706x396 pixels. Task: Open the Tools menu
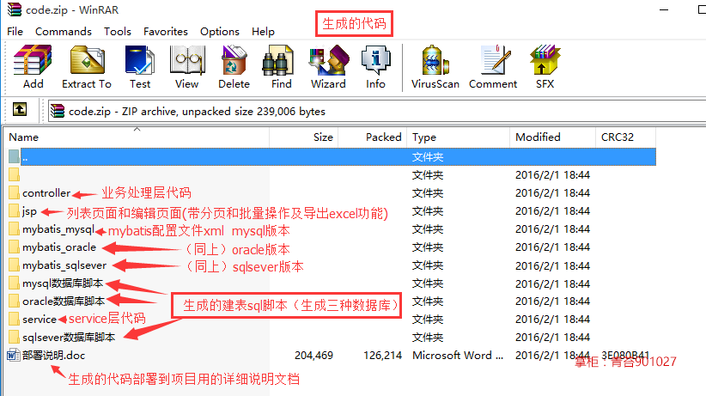pos(118,32)
